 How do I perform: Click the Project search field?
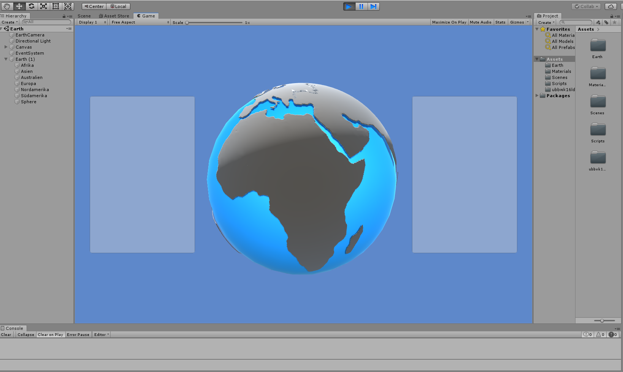tap(576, 22)
